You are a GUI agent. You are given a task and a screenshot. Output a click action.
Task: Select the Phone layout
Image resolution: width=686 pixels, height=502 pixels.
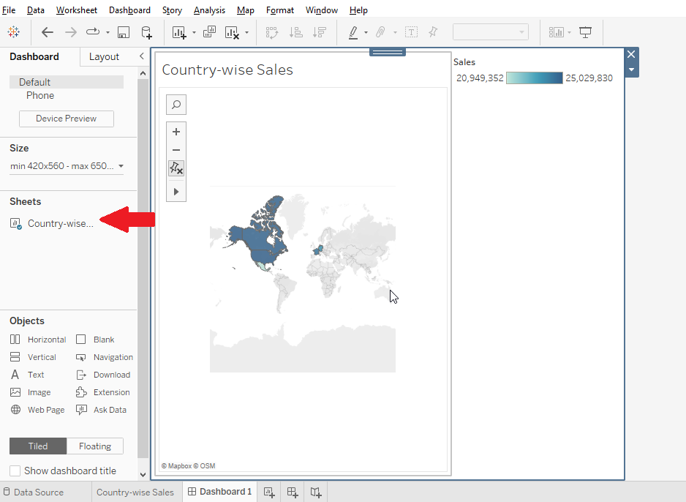(x=40, y=95)
